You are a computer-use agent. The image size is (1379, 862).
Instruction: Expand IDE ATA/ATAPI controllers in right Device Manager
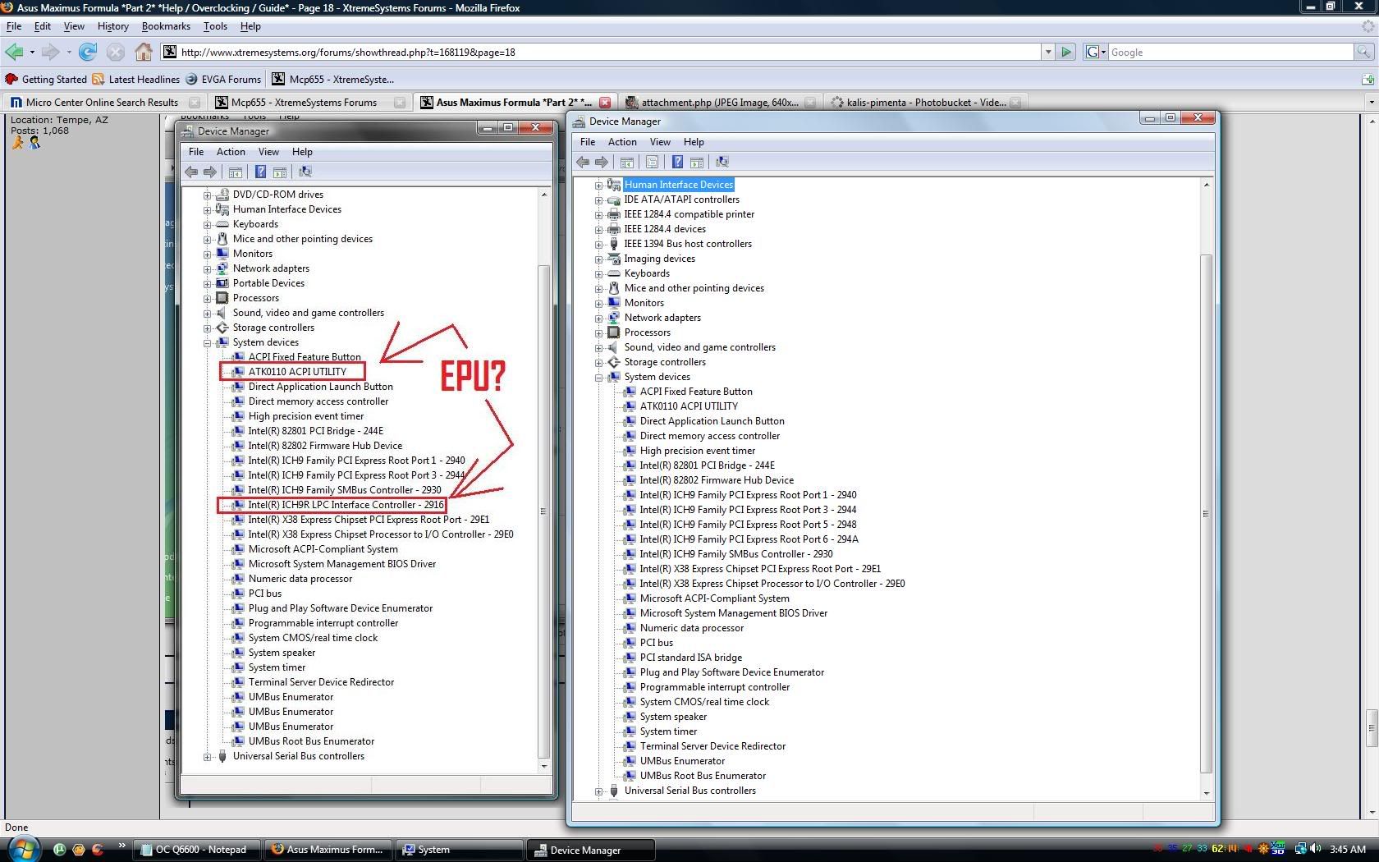599,200
